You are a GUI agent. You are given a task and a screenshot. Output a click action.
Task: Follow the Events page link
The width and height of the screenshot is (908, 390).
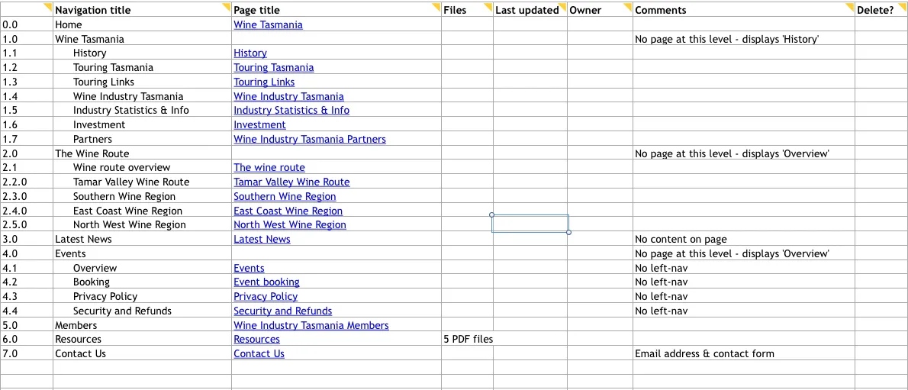click(249, 269)
